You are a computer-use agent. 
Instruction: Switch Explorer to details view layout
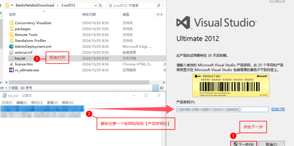pos(155,88)
